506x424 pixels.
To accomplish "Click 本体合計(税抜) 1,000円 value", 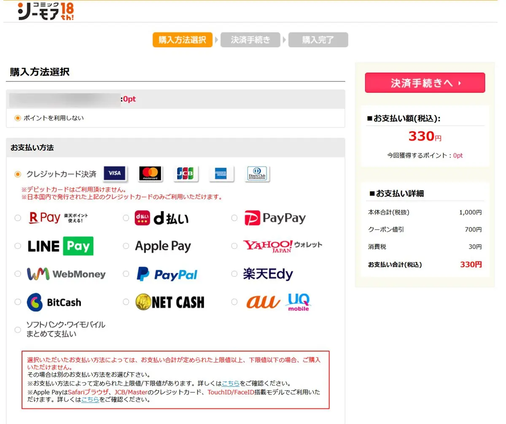I will click(470, 213).
